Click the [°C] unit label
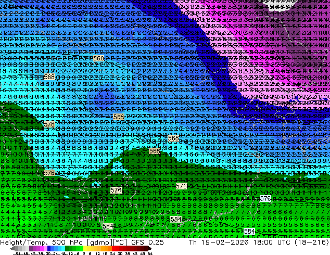The width and height of the screenshot is (330, 255). [120, 242]
